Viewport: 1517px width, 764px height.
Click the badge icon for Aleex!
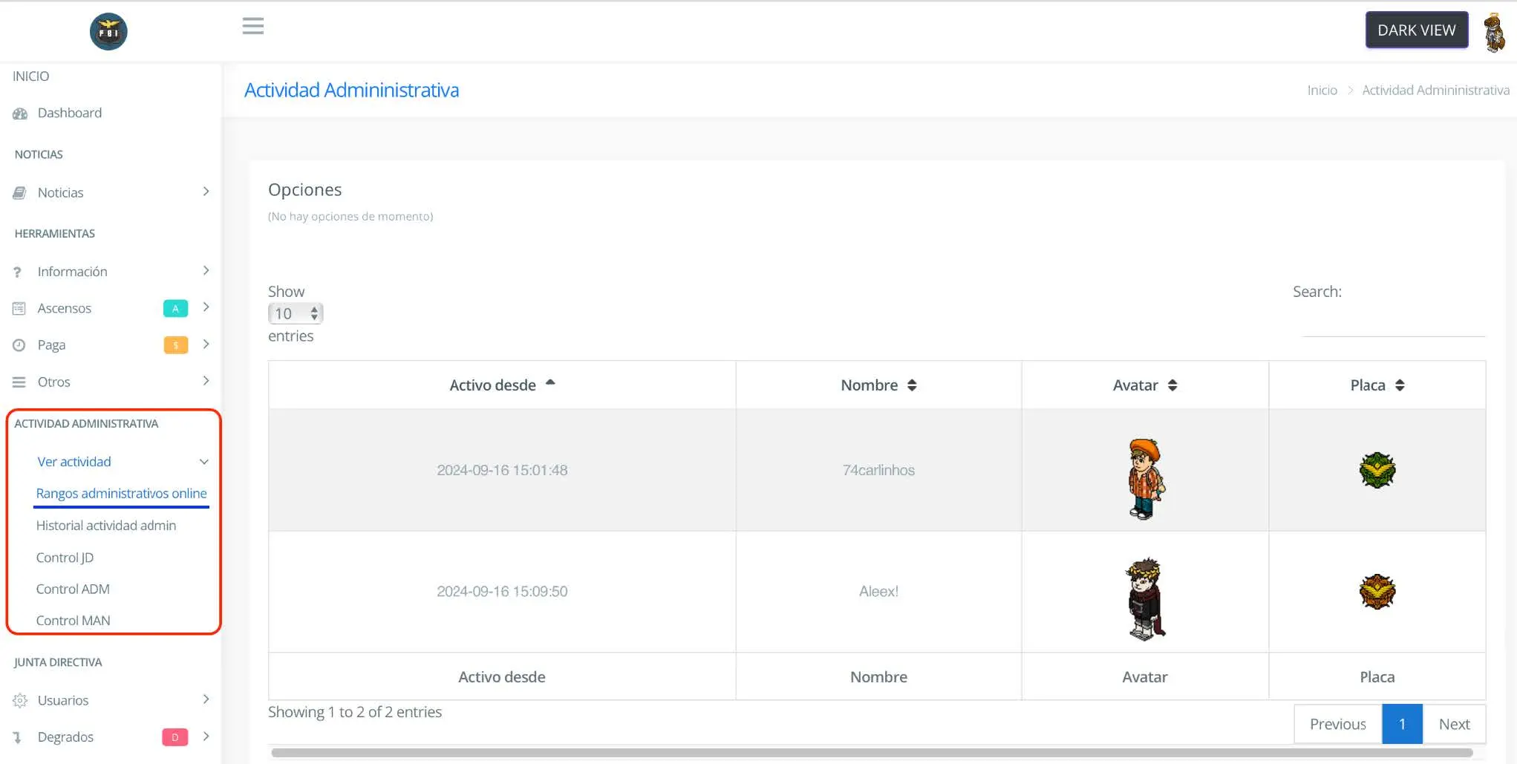(1377, 592)
